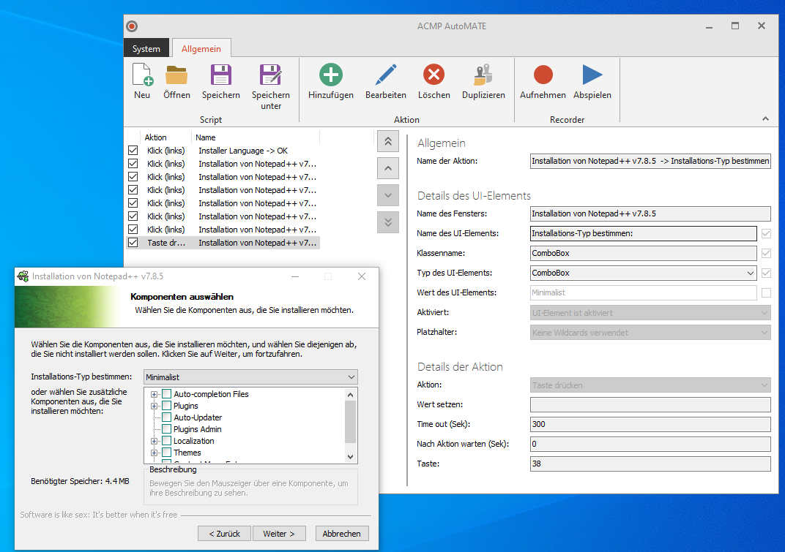
Task: Delete the action with Löschen
Action: pyautogui.click(x=434, y=81)
